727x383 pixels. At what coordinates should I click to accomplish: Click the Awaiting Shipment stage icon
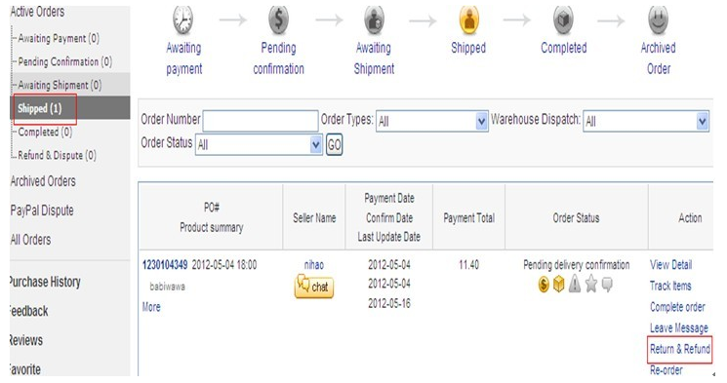tap(374, 19)
